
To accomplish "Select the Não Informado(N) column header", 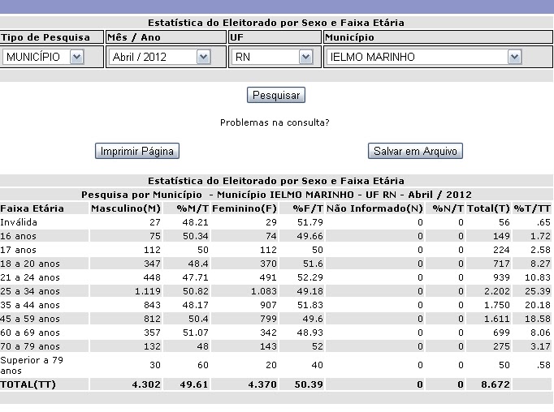I will coord(374,208).
